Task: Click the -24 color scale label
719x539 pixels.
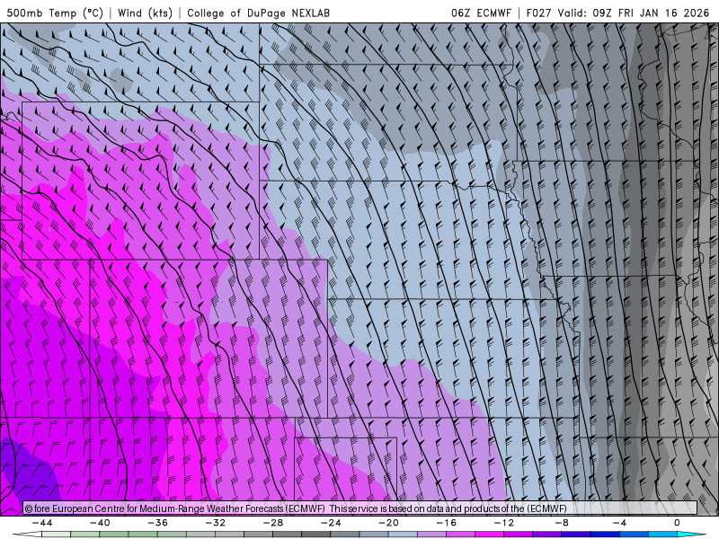Action: 331,523
